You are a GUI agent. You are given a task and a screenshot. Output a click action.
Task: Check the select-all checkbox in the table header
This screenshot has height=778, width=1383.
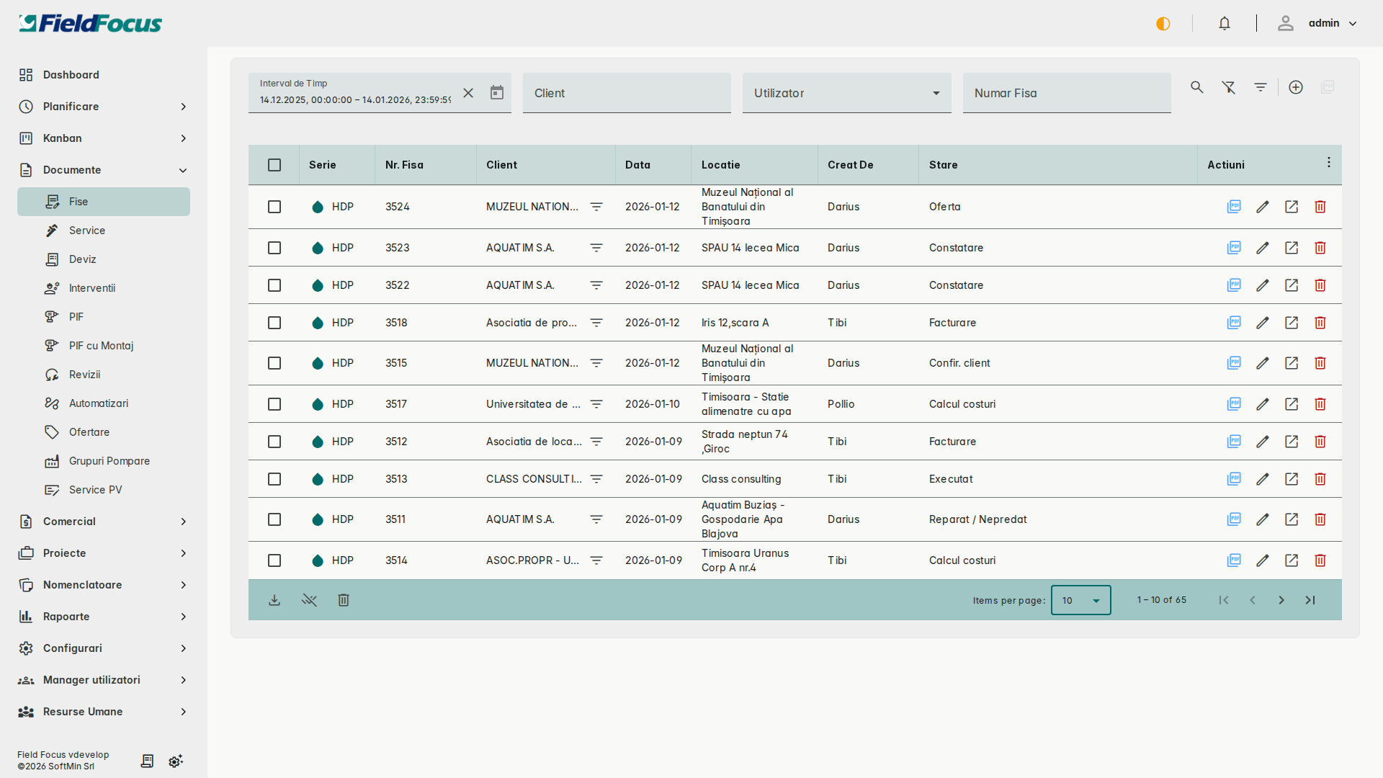click(274, 165)
